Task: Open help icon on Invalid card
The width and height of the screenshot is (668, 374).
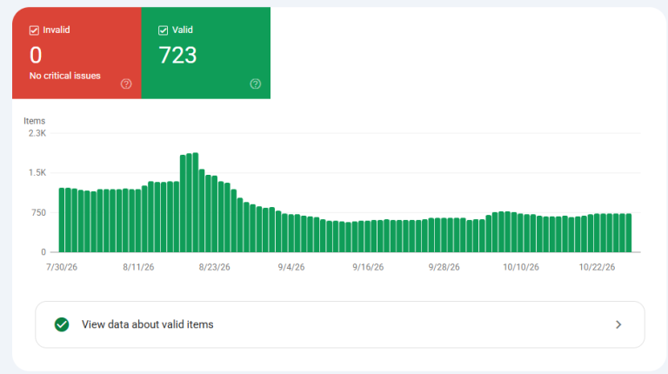Action: [x=126, y=83]
